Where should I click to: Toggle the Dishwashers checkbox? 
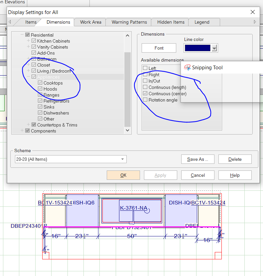[40, 113]
